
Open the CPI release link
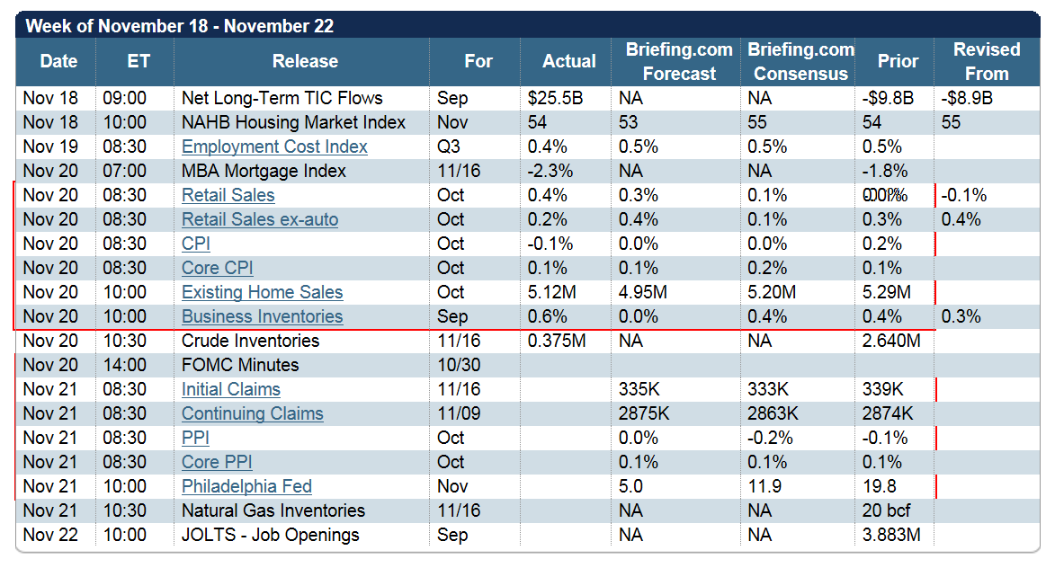point(196,244)
